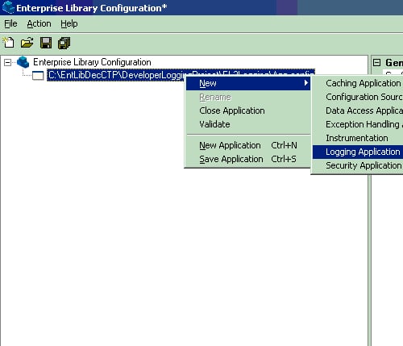The image size is (403, 346).
Task: Select Validate from the context menu
Action: pyautogui.click(x=248, y=124)
